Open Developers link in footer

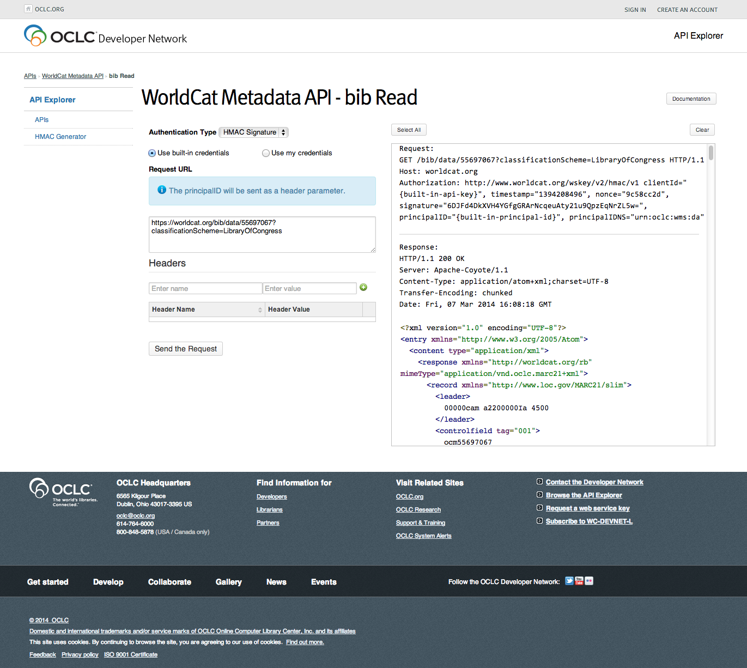pyautogui.click(x=272, y=496)
